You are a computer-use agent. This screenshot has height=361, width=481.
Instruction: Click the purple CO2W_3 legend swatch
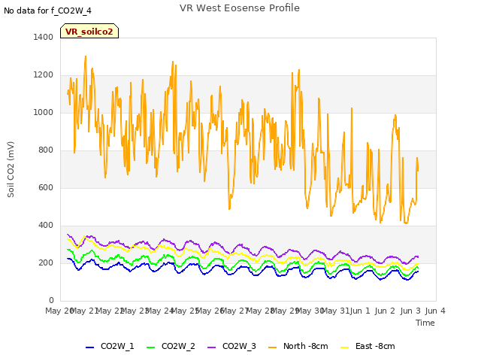212,347
